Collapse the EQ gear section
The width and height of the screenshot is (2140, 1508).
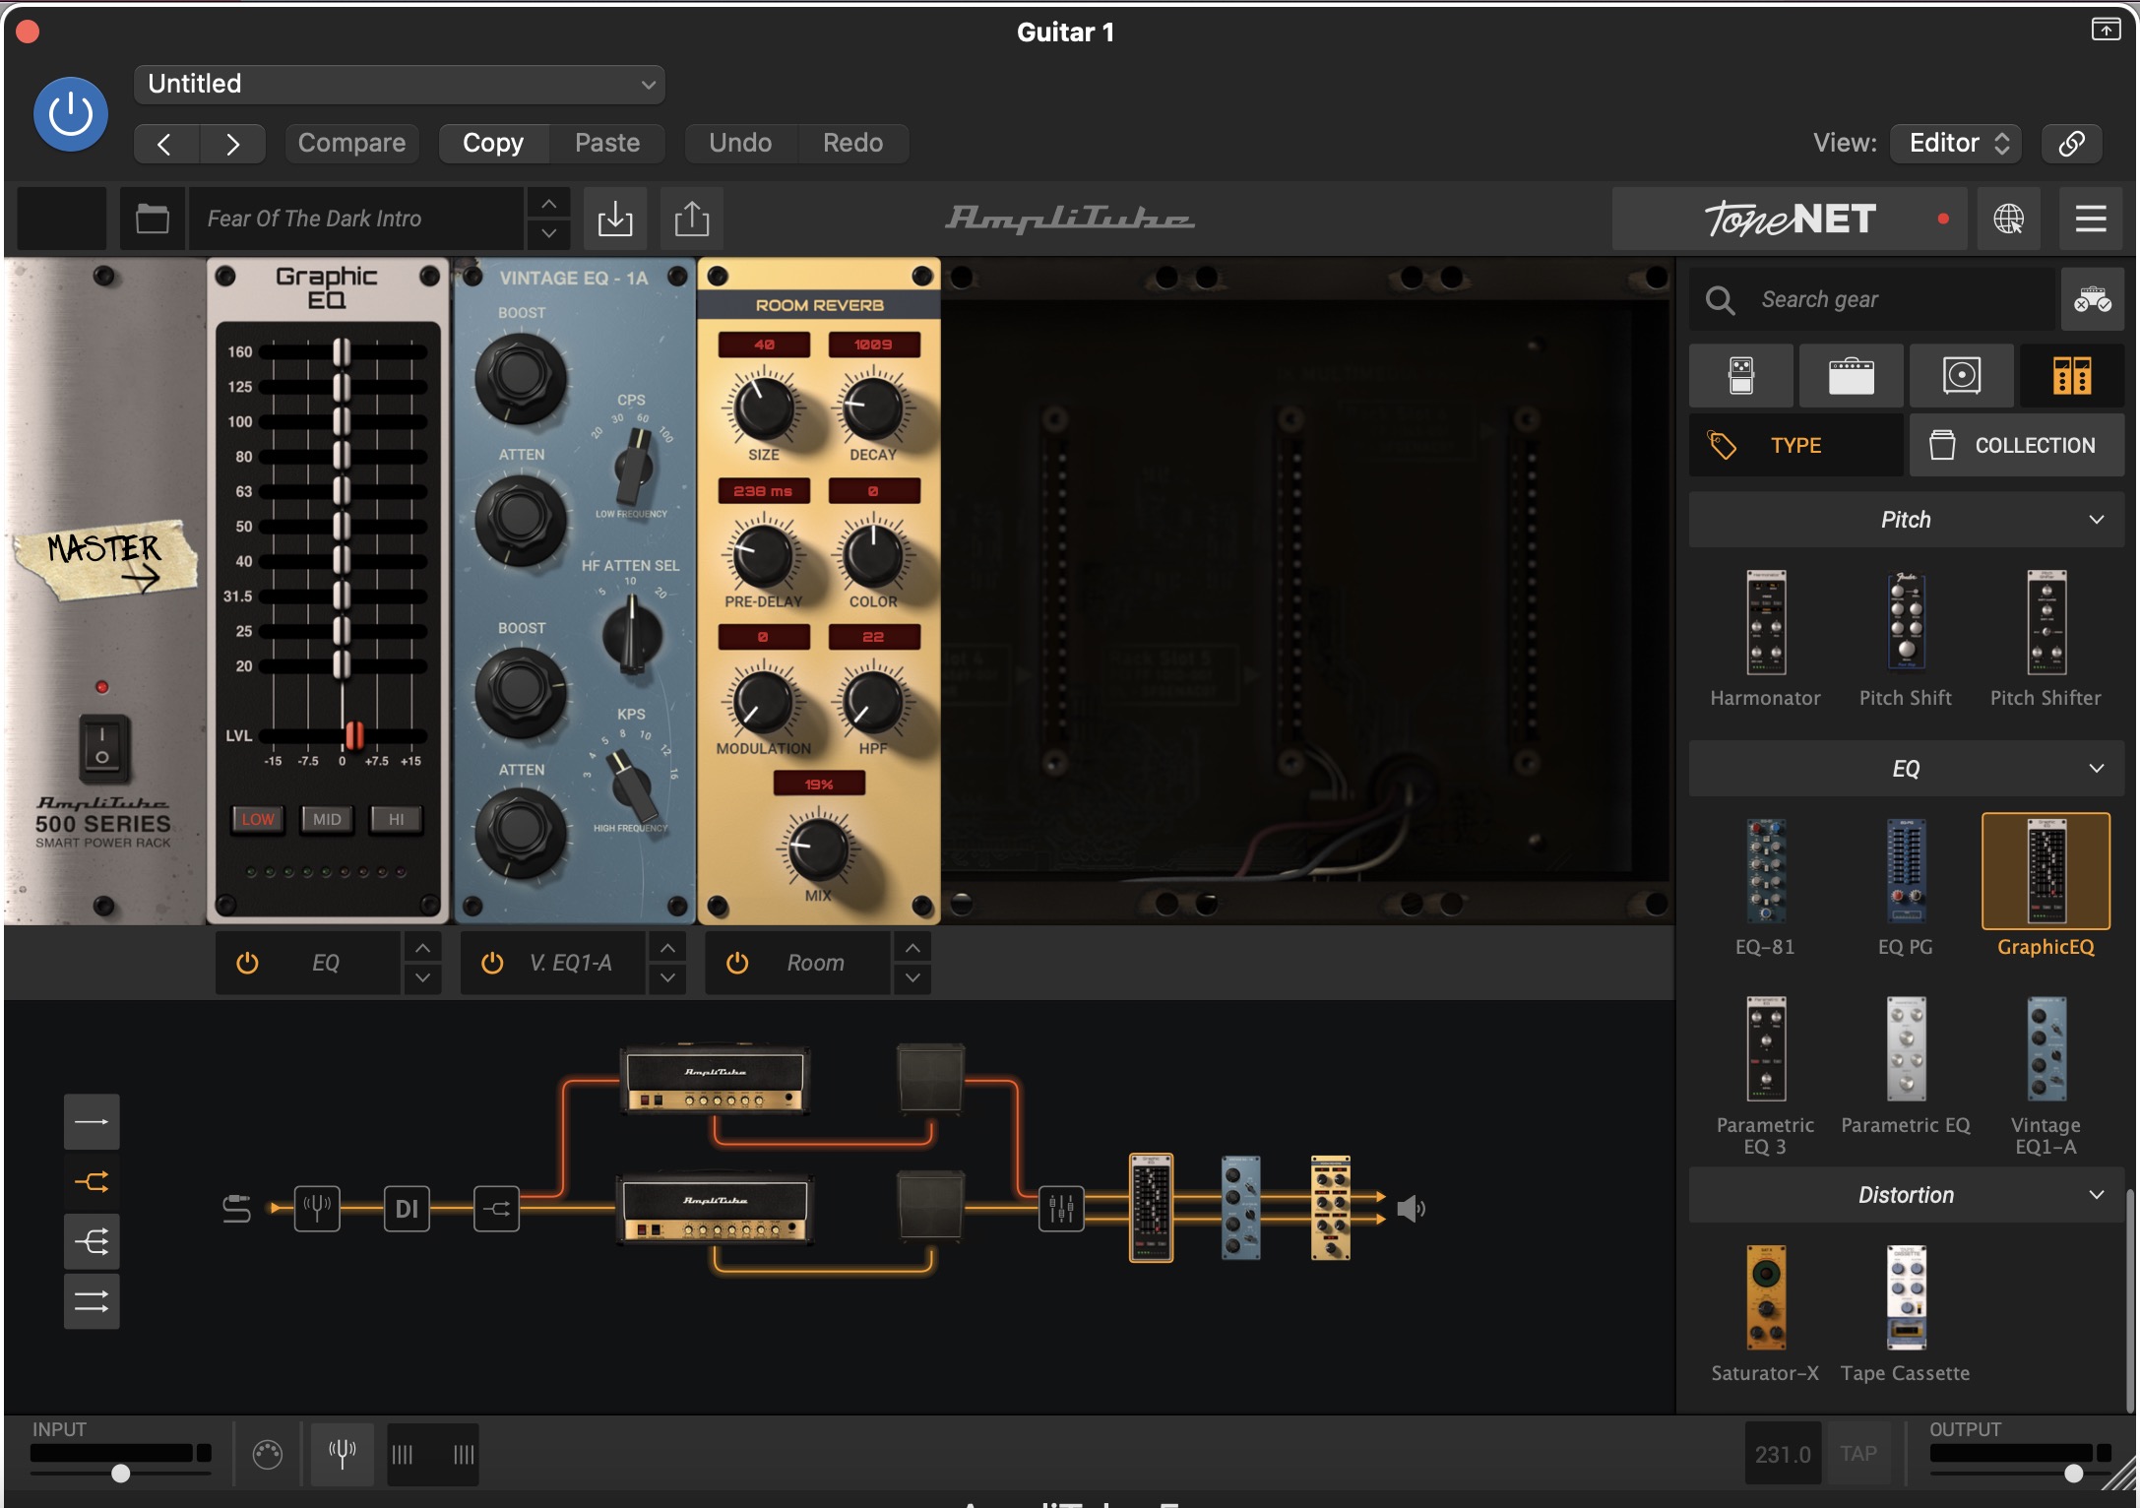[1906, 769]
